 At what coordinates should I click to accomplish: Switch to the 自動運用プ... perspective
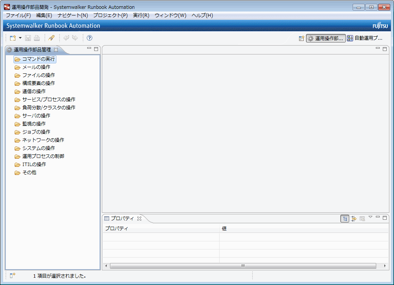[365, 38]
